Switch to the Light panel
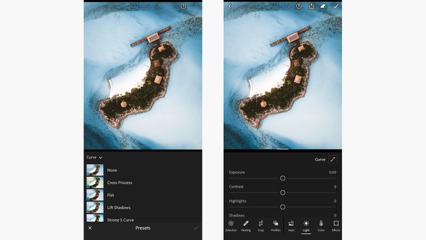The height and width of the screenshot is (240, 426). pyautogui.click(x=306, y=226)
